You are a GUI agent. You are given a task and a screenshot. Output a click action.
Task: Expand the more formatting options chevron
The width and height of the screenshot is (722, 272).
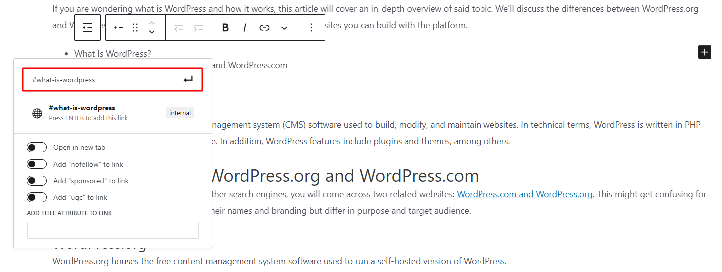[284, 28]
